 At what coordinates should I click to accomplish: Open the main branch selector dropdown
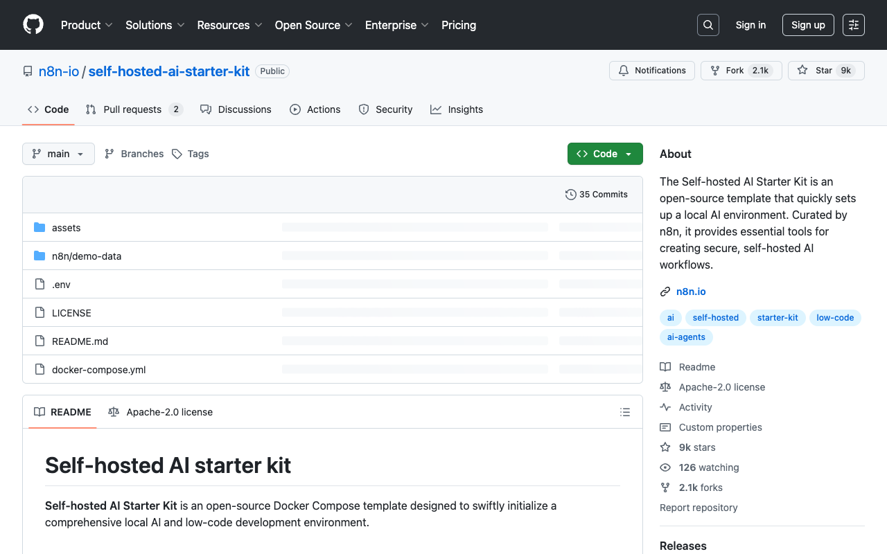[x=58, y=154]
